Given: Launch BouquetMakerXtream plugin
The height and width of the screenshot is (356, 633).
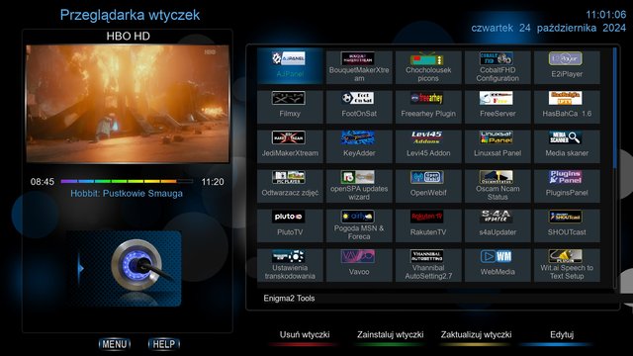Looking at the screenshot, I should tap(359, 66).
